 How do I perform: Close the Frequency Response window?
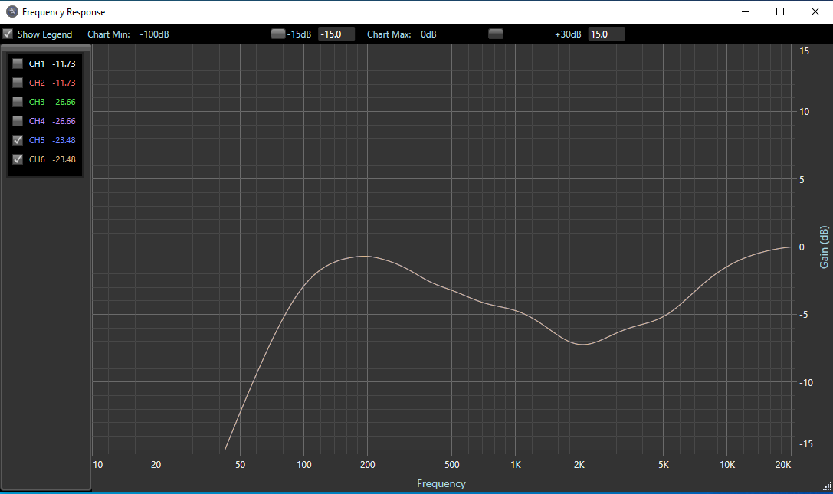tap(815, 11)
